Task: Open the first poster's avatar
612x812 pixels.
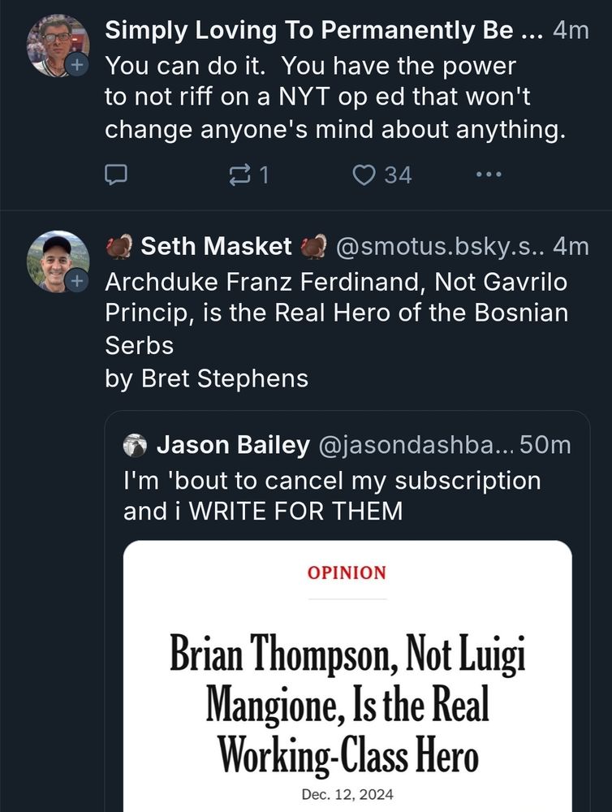Action: (56, 45)
